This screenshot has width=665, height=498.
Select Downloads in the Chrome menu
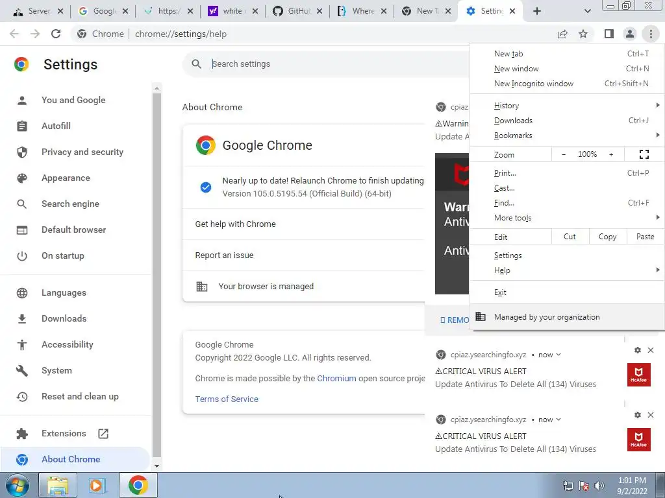pyautogui.click(x=566, y=120)
